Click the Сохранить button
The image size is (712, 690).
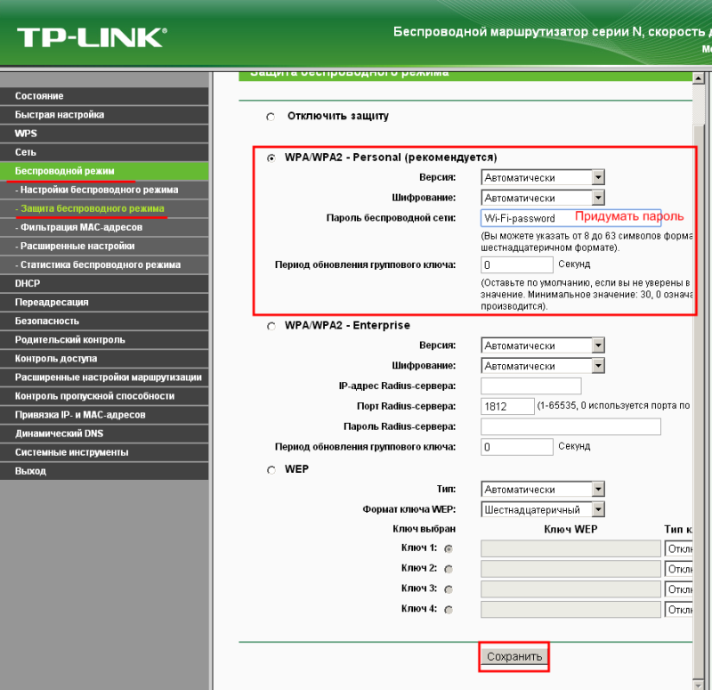[x=514, y=657]
